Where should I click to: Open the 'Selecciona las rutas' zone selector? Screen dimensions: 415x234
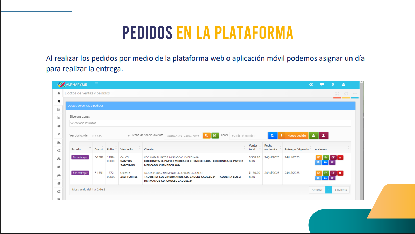pyautogui.click(x=210, y=123)
